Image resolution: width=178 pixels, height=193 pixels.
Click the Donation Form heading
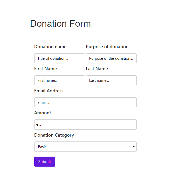[60, 24]
